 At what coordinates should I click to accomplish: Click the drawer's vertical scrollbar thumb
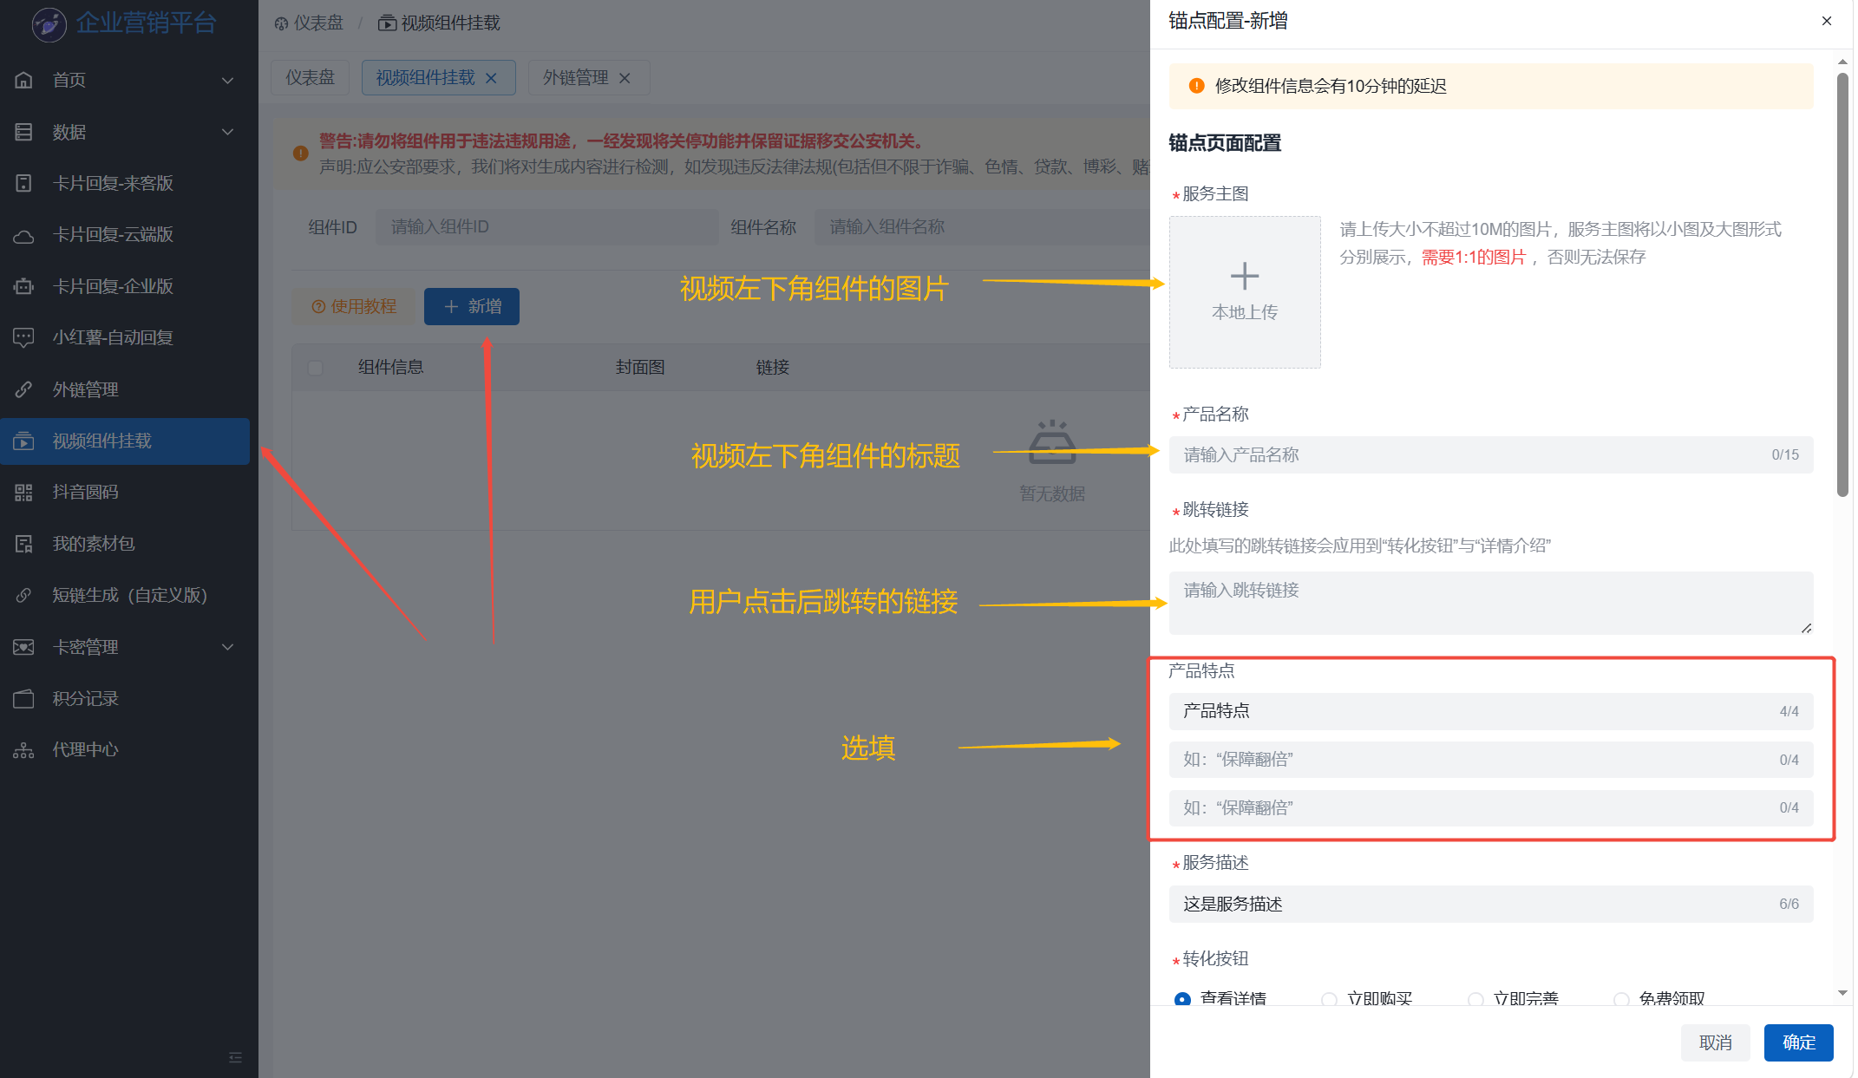[1842, 284]
